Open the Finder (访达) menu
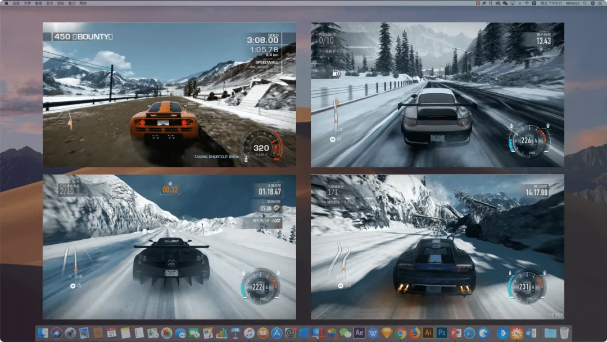The height and width of the screenshot is (342, 607). [16, 3]
